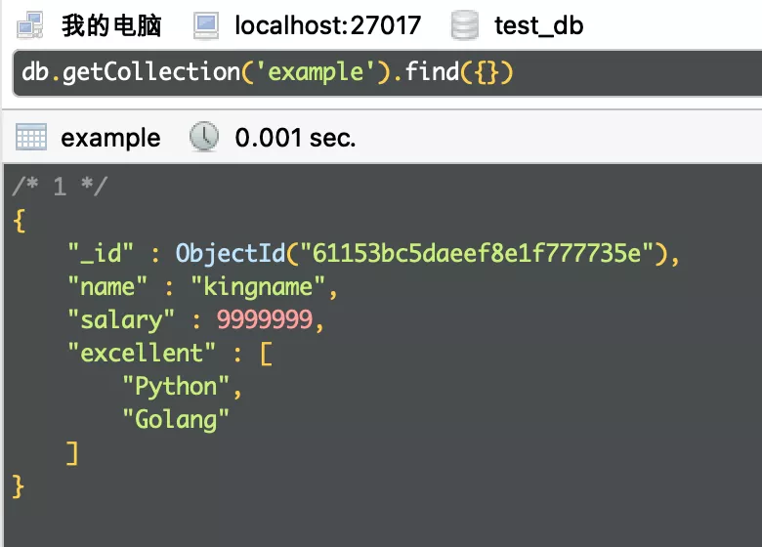This screenshot has height=547, width=762.
Task: Click the closing square bracket of the array
Action: (x=71, y=452)
